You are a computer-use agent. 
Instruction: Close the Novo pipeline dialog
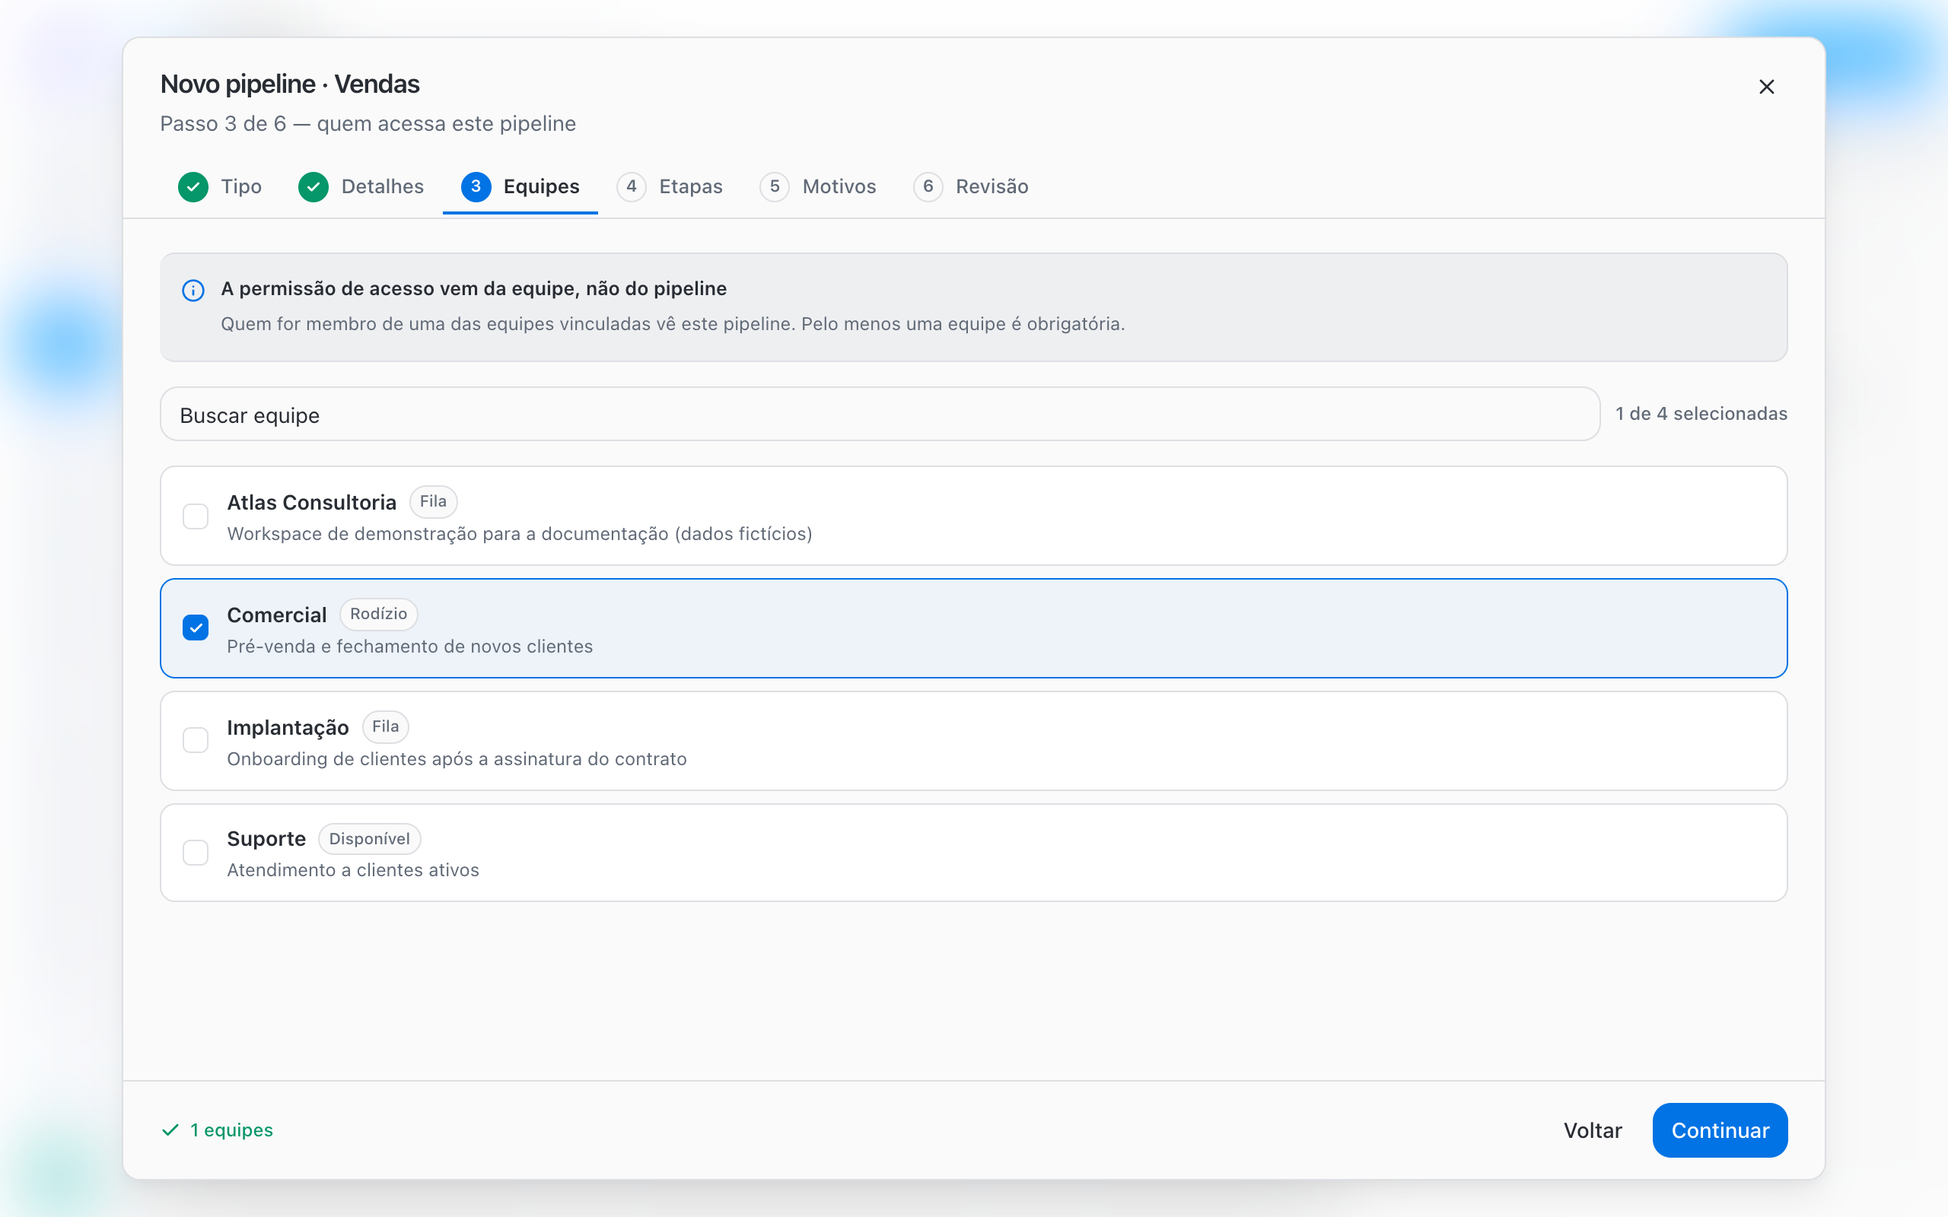point(1766,87)
